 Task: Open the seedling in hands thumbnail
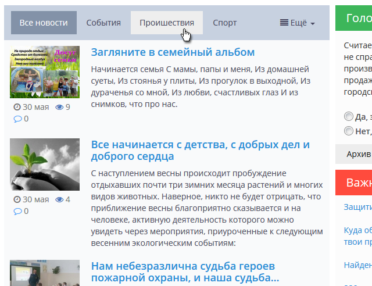[45, 165]
